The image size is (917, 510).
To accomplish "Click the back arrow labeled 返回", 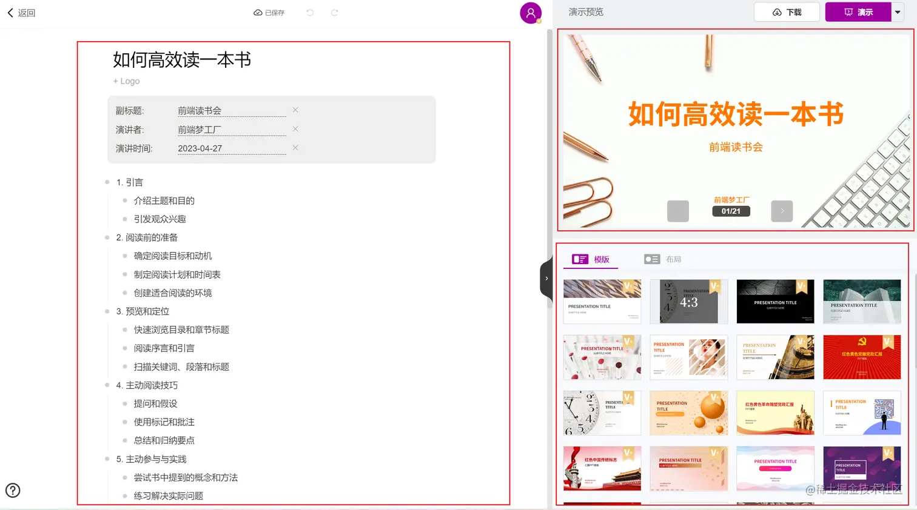I will point(21,13).
